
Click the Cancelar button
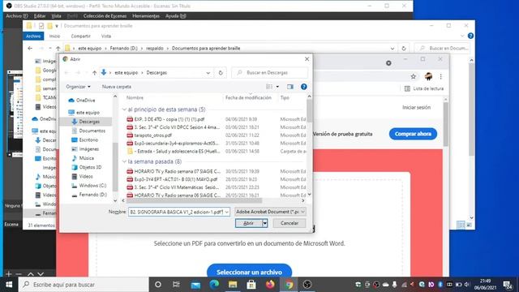(x=290, y=223)
